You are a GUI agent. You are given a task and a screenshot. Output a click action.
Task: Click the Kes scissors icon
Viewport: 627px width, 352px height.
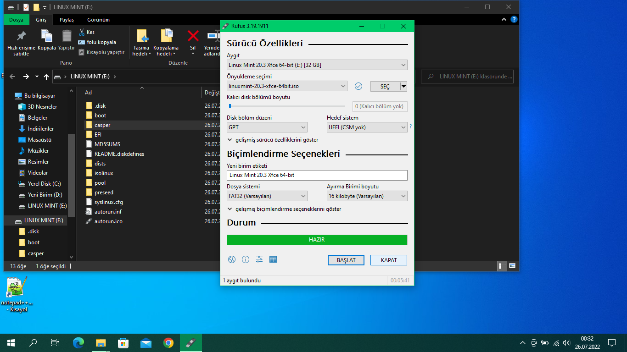82,32
